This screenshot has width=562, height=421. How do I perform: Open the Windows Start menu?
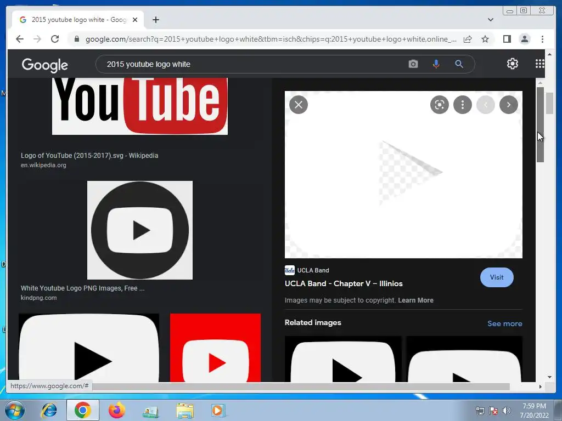14,410
